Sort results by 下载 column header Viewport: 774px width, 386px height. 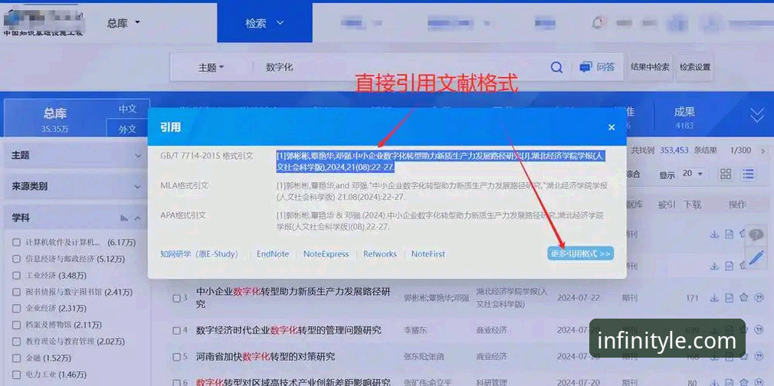click(x=692, y=204)
